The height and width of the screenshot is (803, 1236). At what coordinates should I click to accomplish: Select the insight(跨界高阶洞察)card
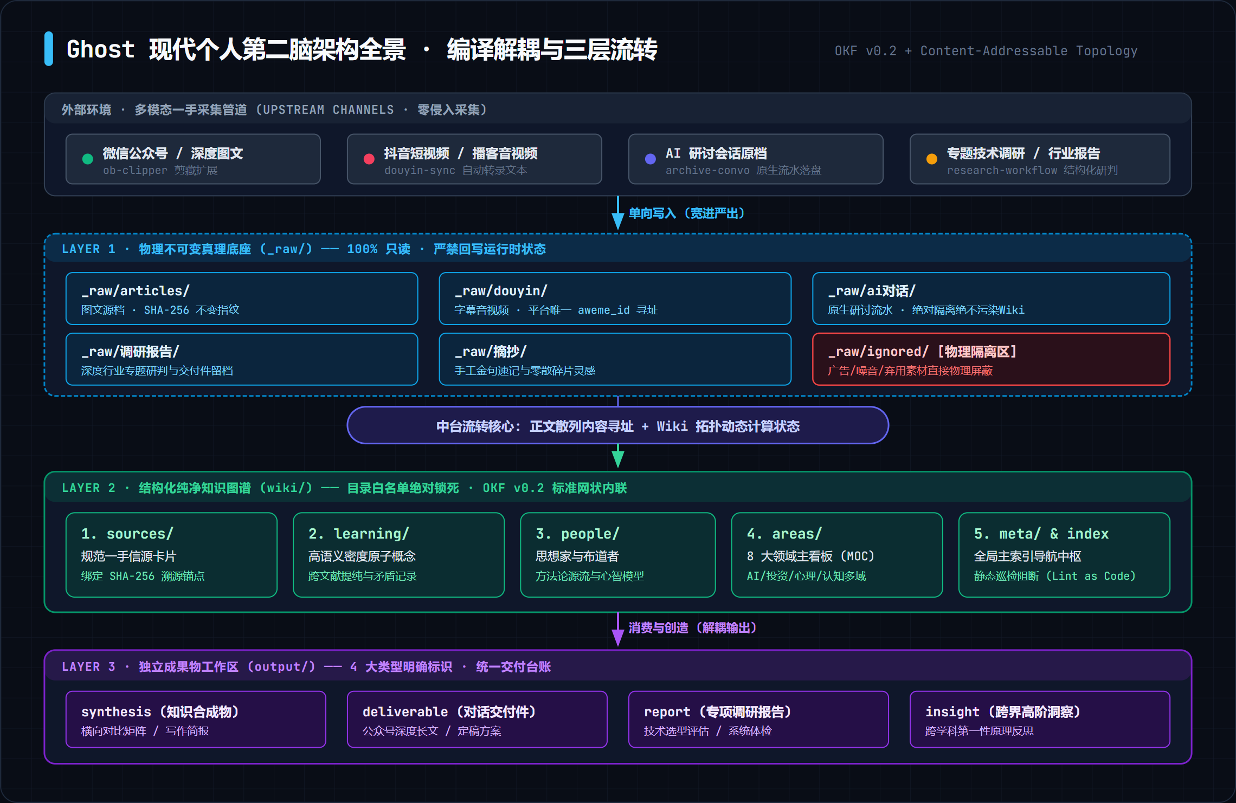[1040, 719]
